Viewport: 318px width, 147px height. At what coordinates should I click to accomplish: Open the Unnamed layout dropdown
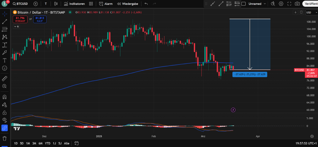coord(257,4)
